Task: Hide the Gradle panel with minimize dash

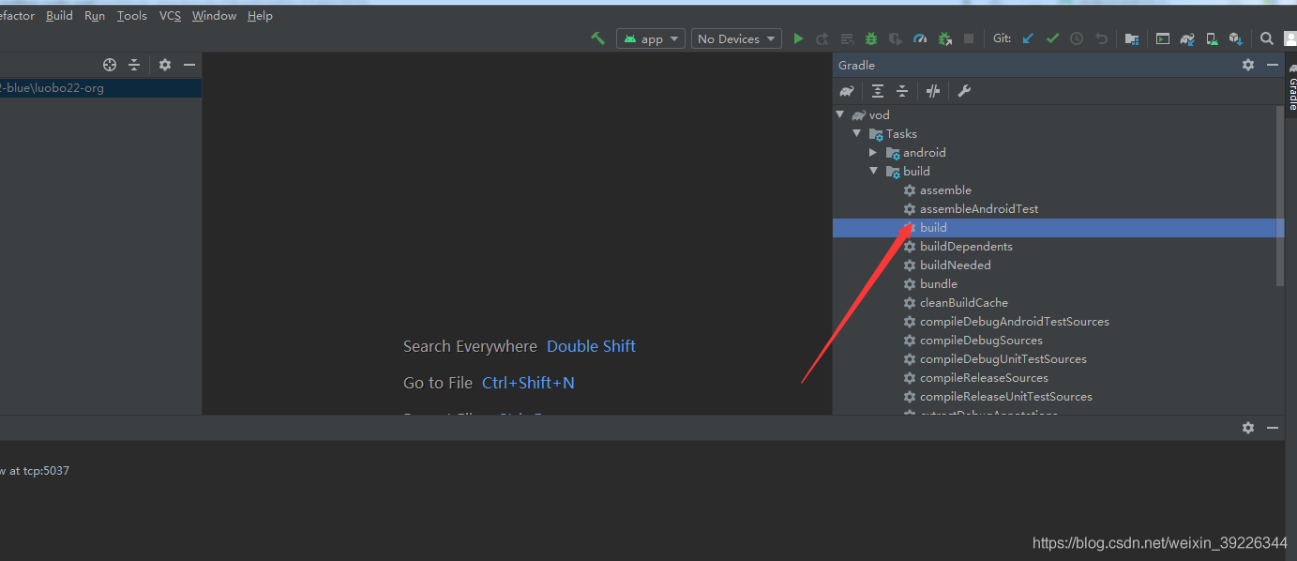Action: tap(1273, 65)
